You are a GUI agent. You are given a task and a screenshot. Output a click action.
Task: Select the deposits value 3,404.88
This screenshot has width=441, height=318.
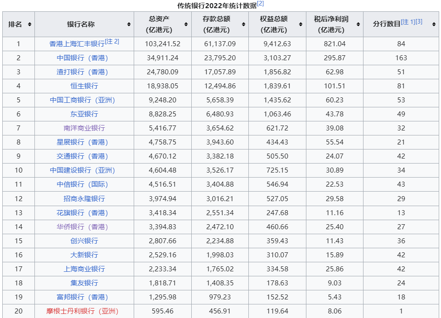coord(220,184)
